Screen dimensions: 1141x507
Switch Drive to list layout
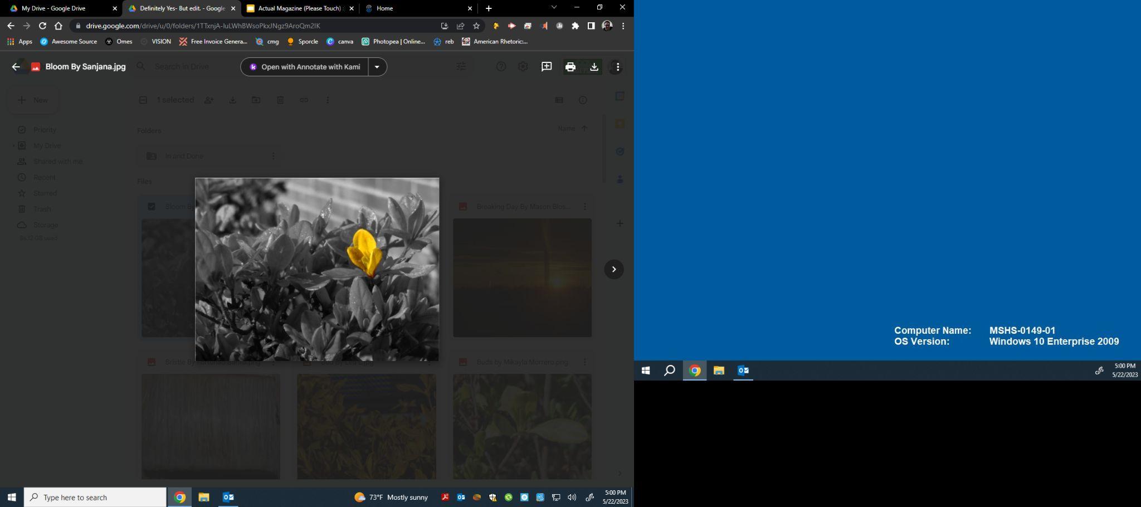[x=559, y=100]
